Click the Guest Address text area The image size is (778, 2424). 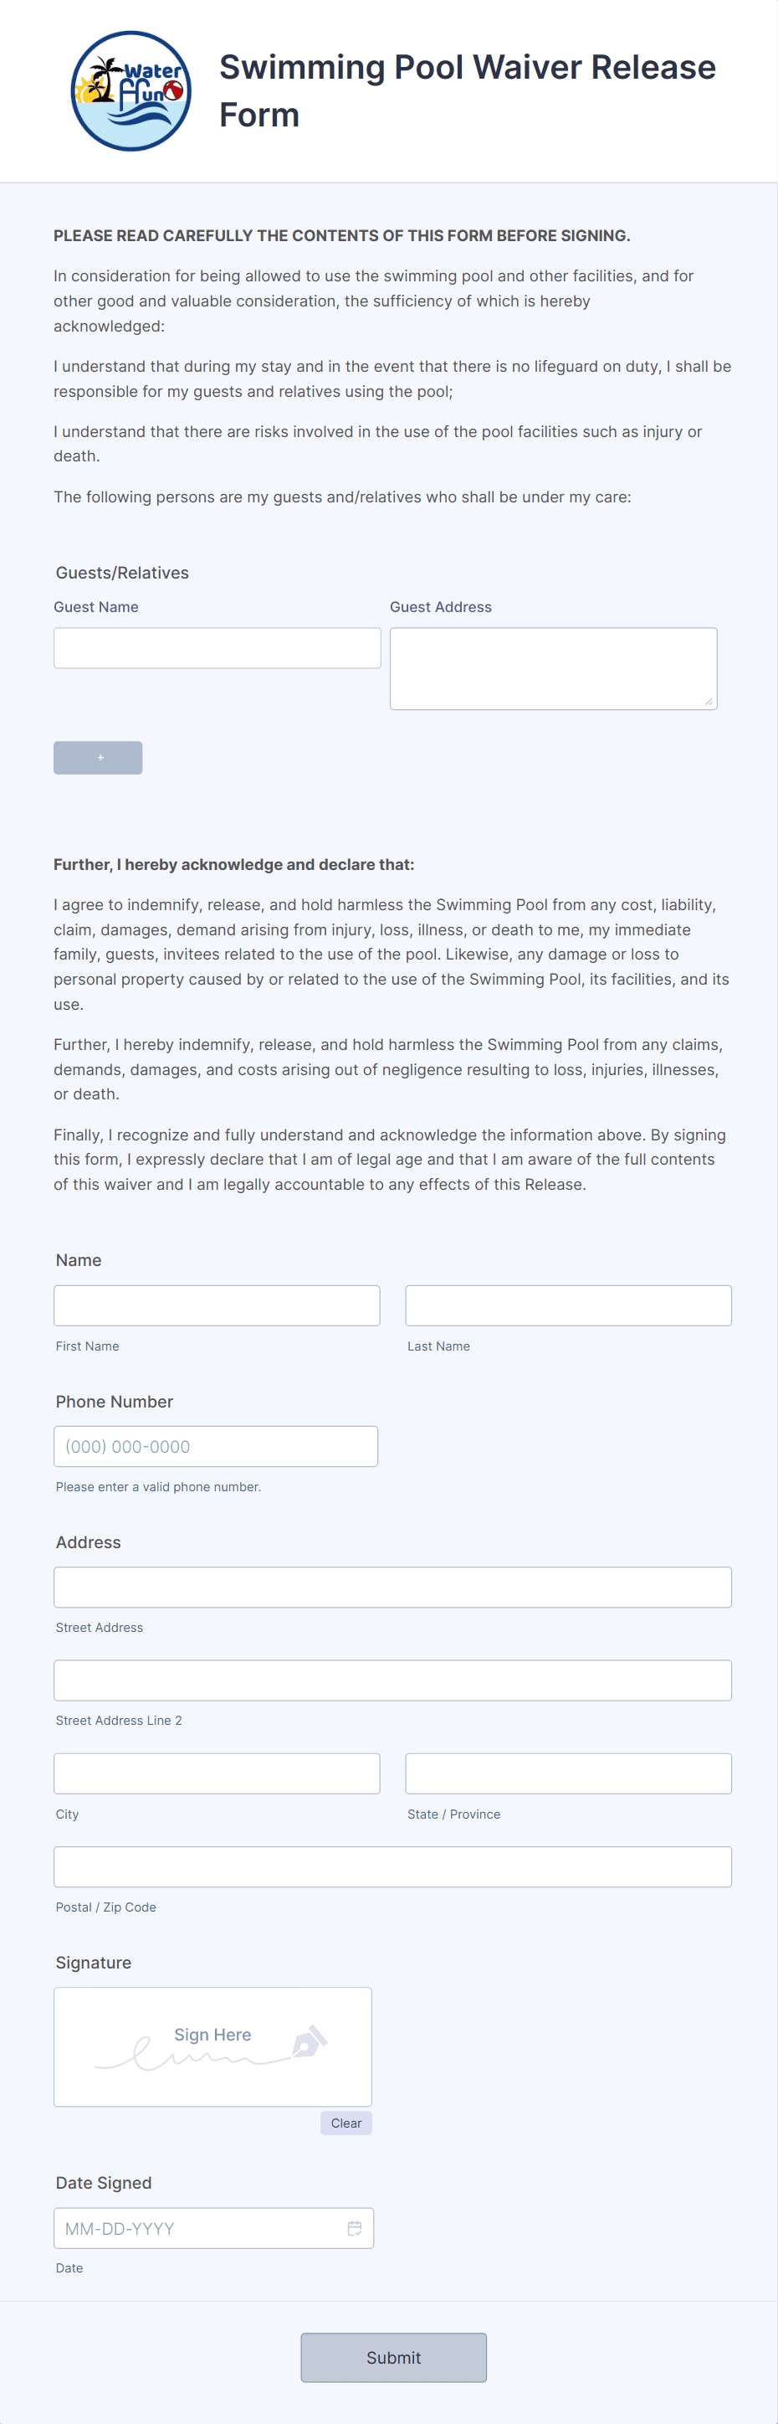pos(552,666)
